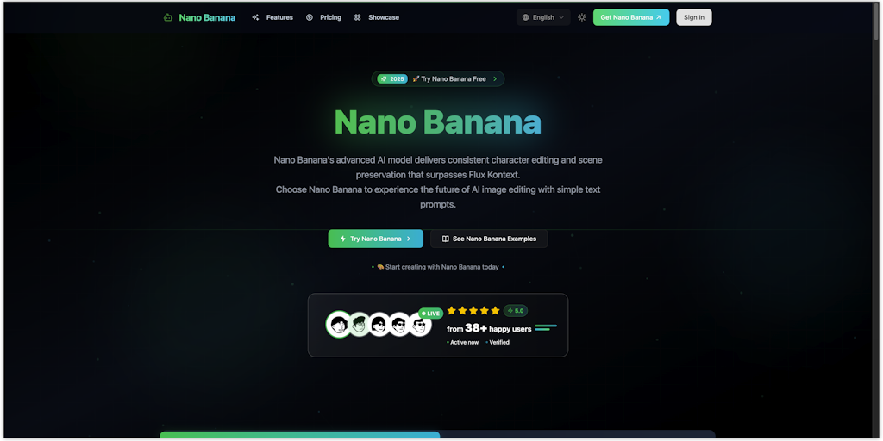The image size is (883, 441).
Task: Click the grid icon beside Showcase
Action: pyautogui.click(x=358, y=17)
